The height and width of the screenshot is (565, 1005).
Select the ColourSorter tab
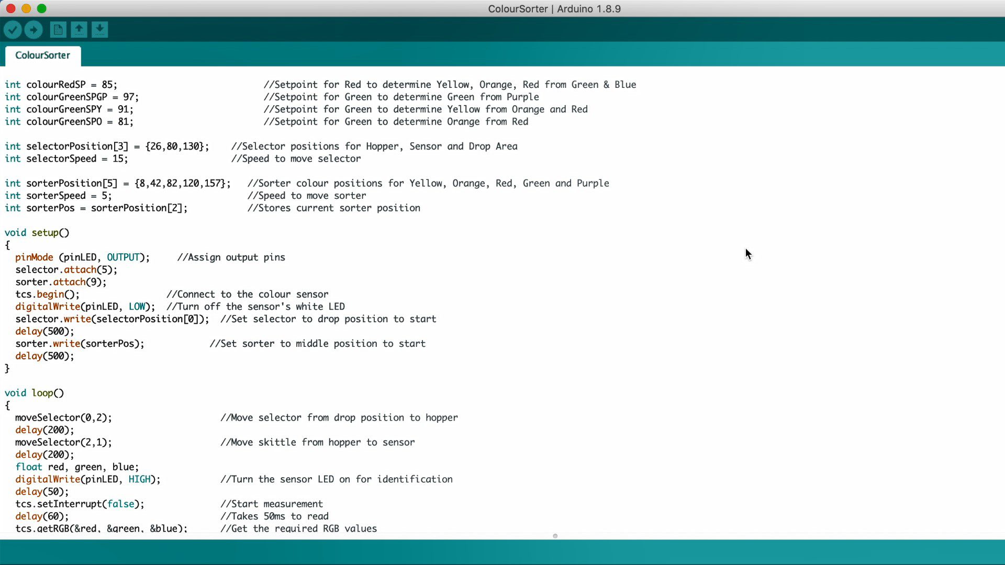pos(42,55)
